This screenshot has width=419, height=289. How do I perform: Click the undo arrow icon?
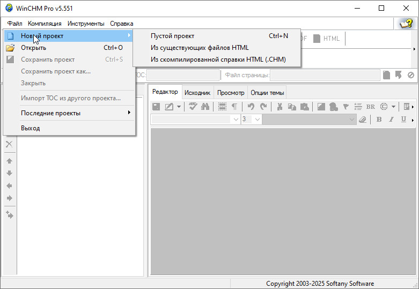click(x=251, y=107)
